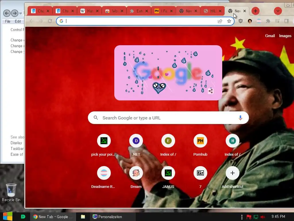Click Add shortcut plus tile
Viewport: 294px width, 221px height.
coord(233,173)
